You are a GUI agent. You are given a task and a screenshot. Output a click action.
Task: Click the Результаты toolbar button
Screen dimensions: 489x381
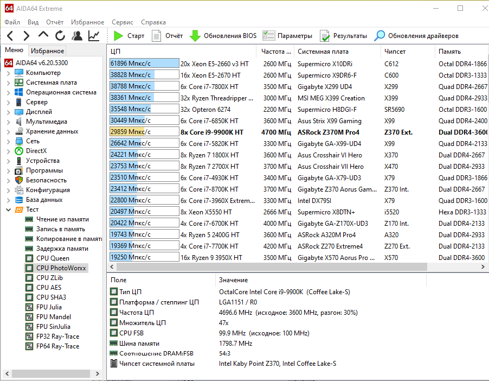coord(343,36)
